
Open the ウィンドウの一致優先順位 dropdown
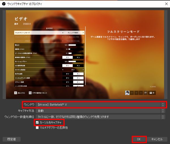[x=100, y=117]
